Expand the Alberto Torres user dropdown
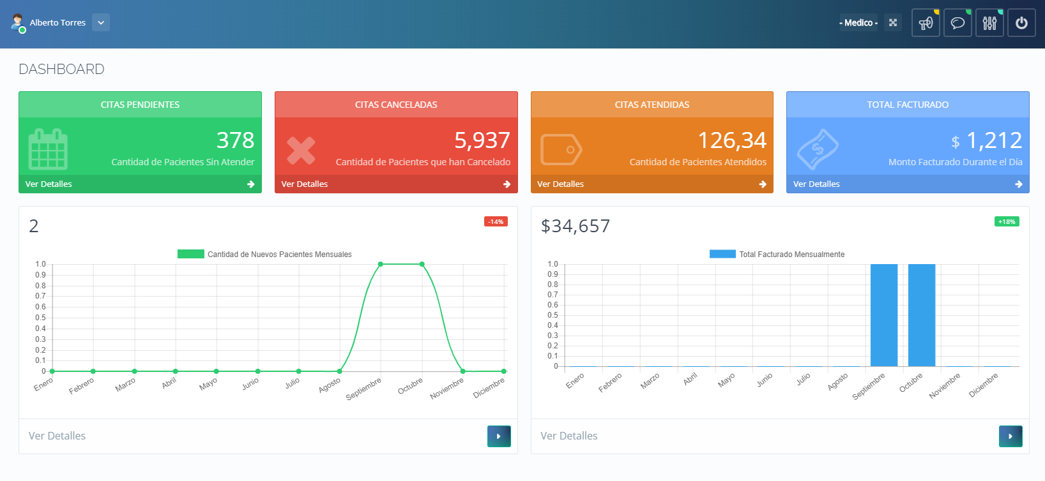The image size is (1045, 481). click(100, 22)
